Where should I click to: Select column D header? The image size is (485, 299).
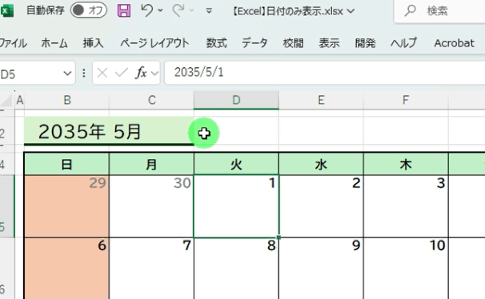point(236,100)
